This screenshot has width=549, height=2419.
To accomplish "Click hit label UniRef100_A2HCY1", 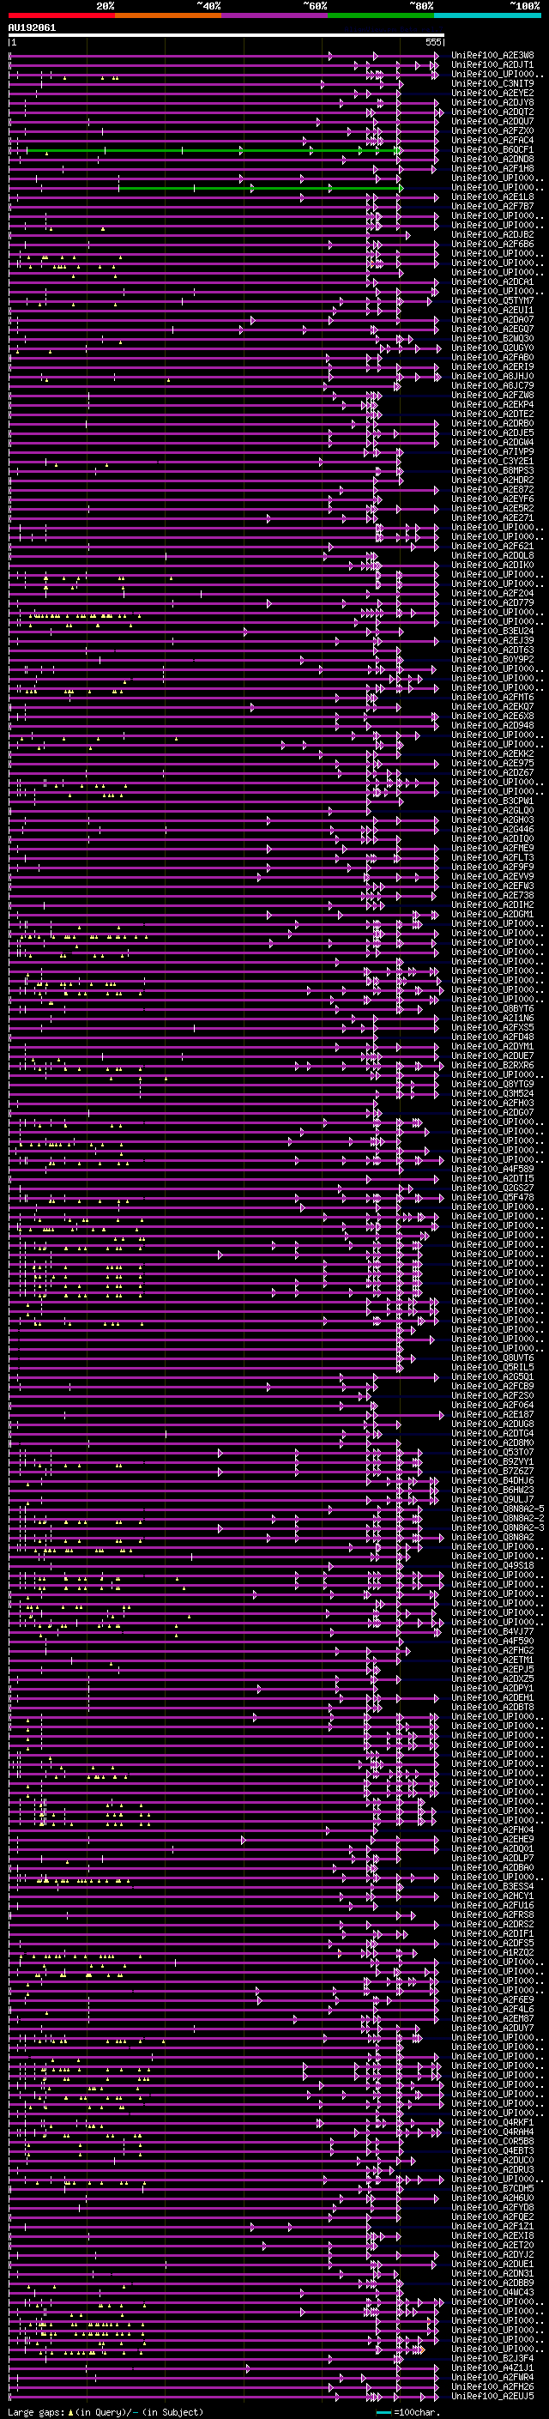I will [x=492, y=1895].
